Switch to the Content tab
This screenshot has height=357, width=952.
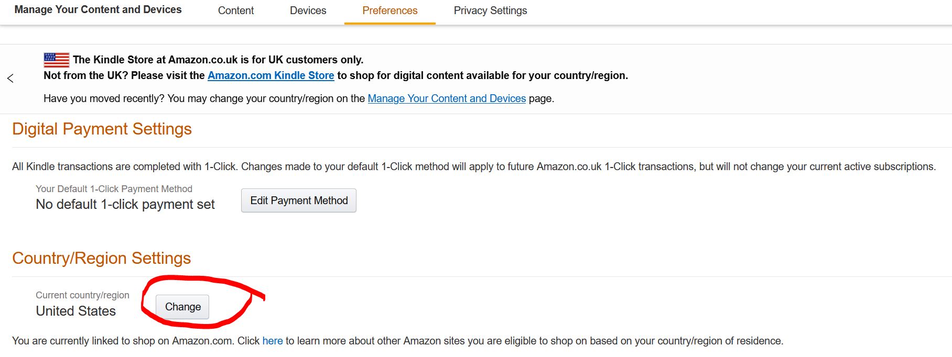pos(235,10)
